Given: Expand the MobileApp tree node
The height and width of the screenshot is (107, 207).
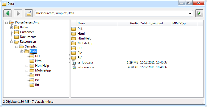Looking at the screenshot, I should [27, 70].
